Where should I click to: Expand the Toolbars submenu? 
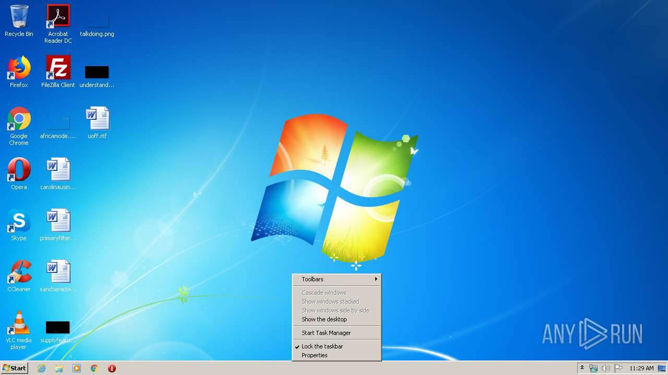coord(337,279)
